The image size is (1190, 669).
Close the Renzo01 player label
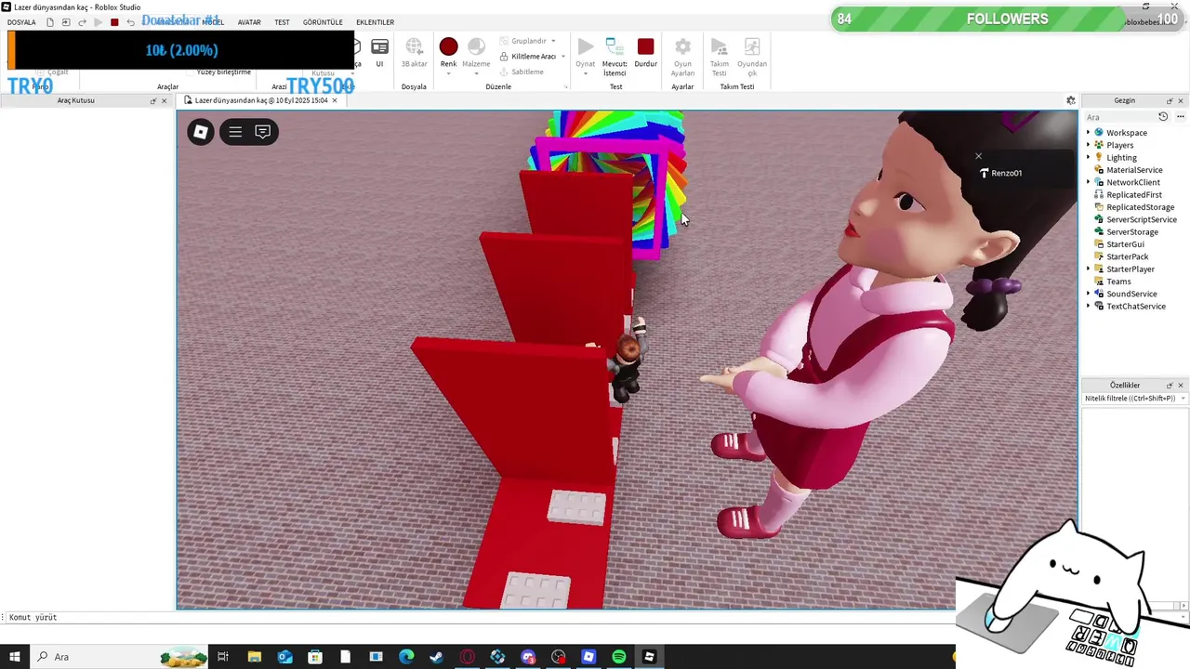[978, 156]
